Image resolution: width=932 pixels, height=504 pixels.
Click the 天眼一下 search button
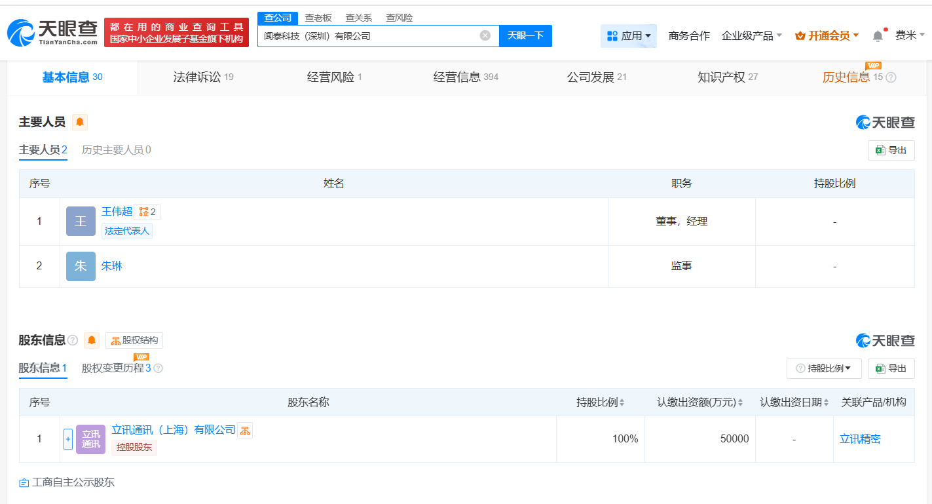tap(525, 35)
